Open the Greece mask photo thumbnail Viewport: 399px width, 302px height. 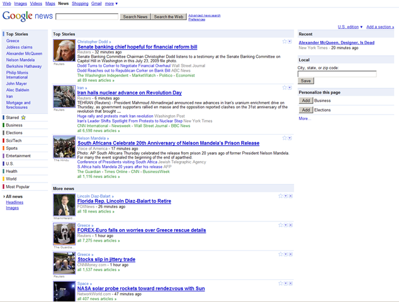(64, 234)
